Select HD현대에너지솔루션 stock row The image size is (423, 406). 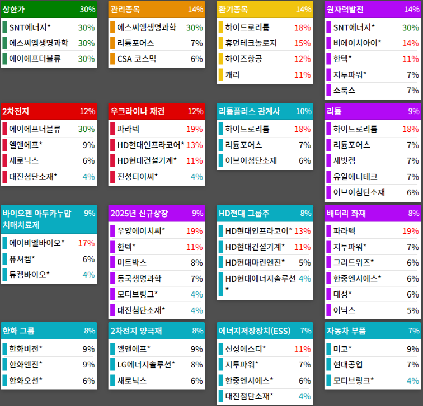click(265, 284)
